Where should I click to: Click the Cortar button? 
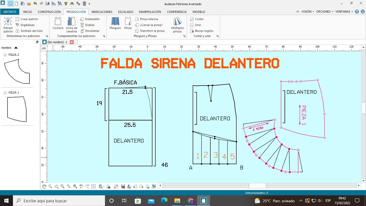[x=197, y=19]
